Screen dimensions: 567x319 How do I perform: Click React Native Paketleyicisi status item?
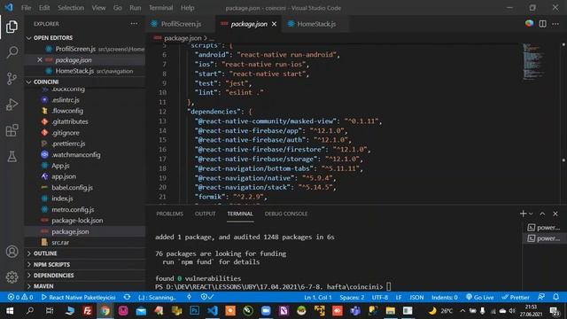click(79, 298)
